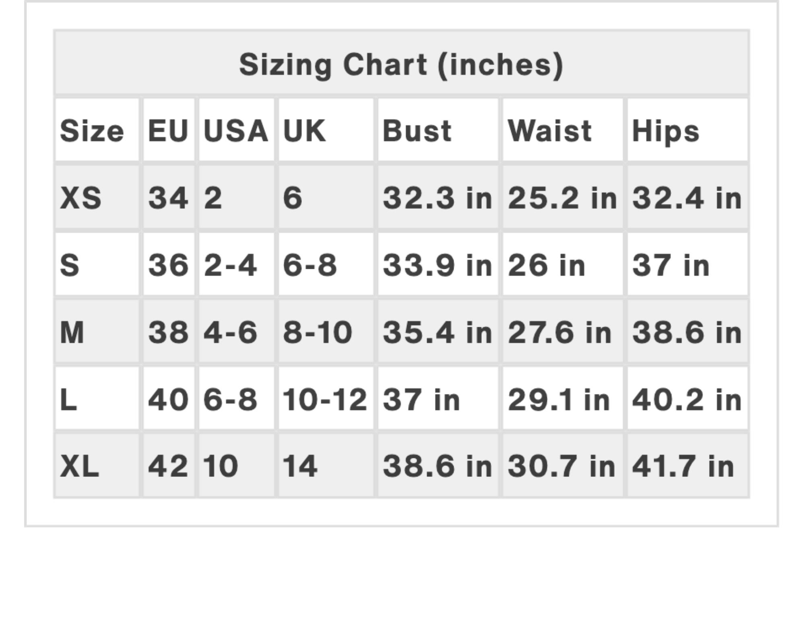Click the 30.7 in waist cell
Image resolution: width=805 pixels, height=631 pixels.
tap(561, 466)
